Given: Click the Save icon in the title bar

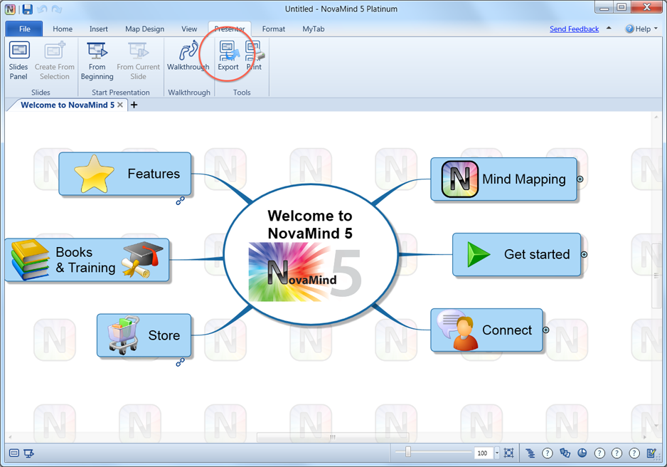Looking at the screenshot, I should (x=27, y=9).
